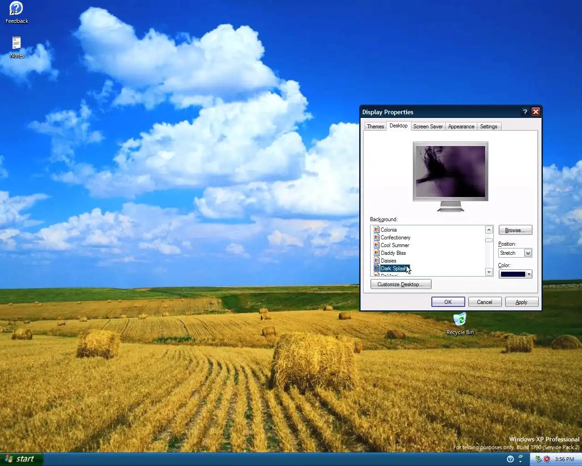Image resolution: width=582 pixels, height=466 pixels.
Task: Select Daisies in the background list
Action: point(388,261)
